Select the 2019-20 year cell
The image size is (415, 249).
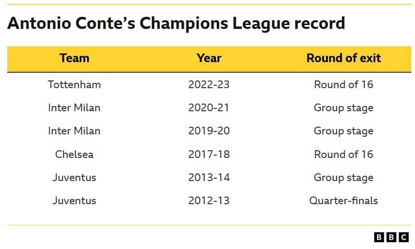click(x=209, y=131)
